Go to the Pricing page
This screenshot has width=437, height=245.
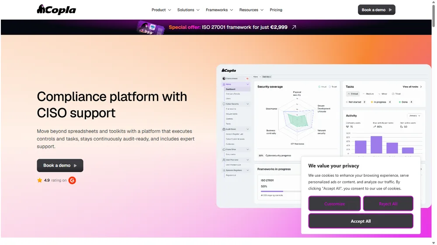[276, 10]
